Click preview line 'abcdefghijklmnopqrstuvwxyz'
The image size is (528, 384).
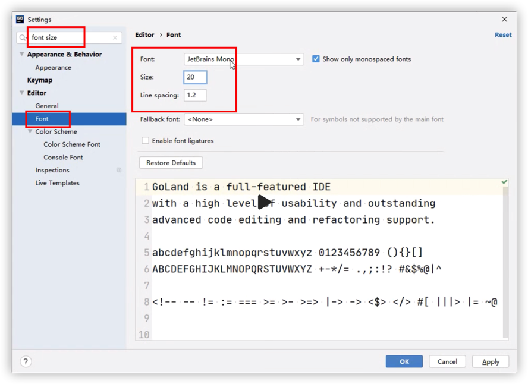pyautogui.click(x=232, y=253)
